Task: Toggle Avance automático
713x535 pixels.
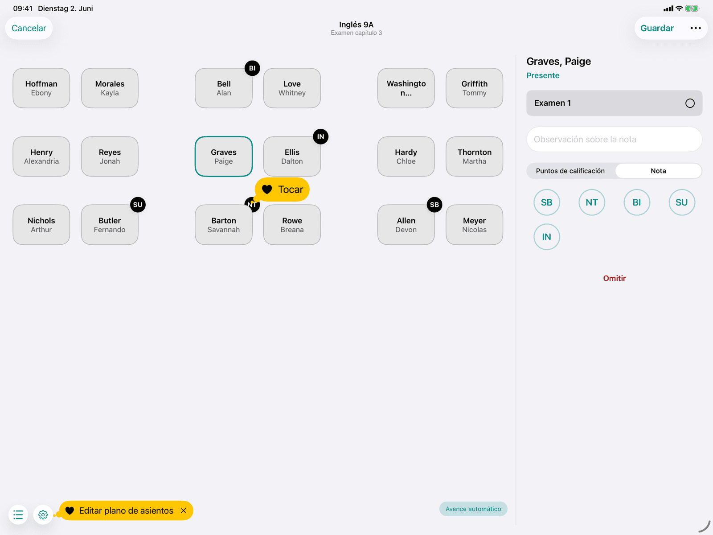Action: coord(473,509)
